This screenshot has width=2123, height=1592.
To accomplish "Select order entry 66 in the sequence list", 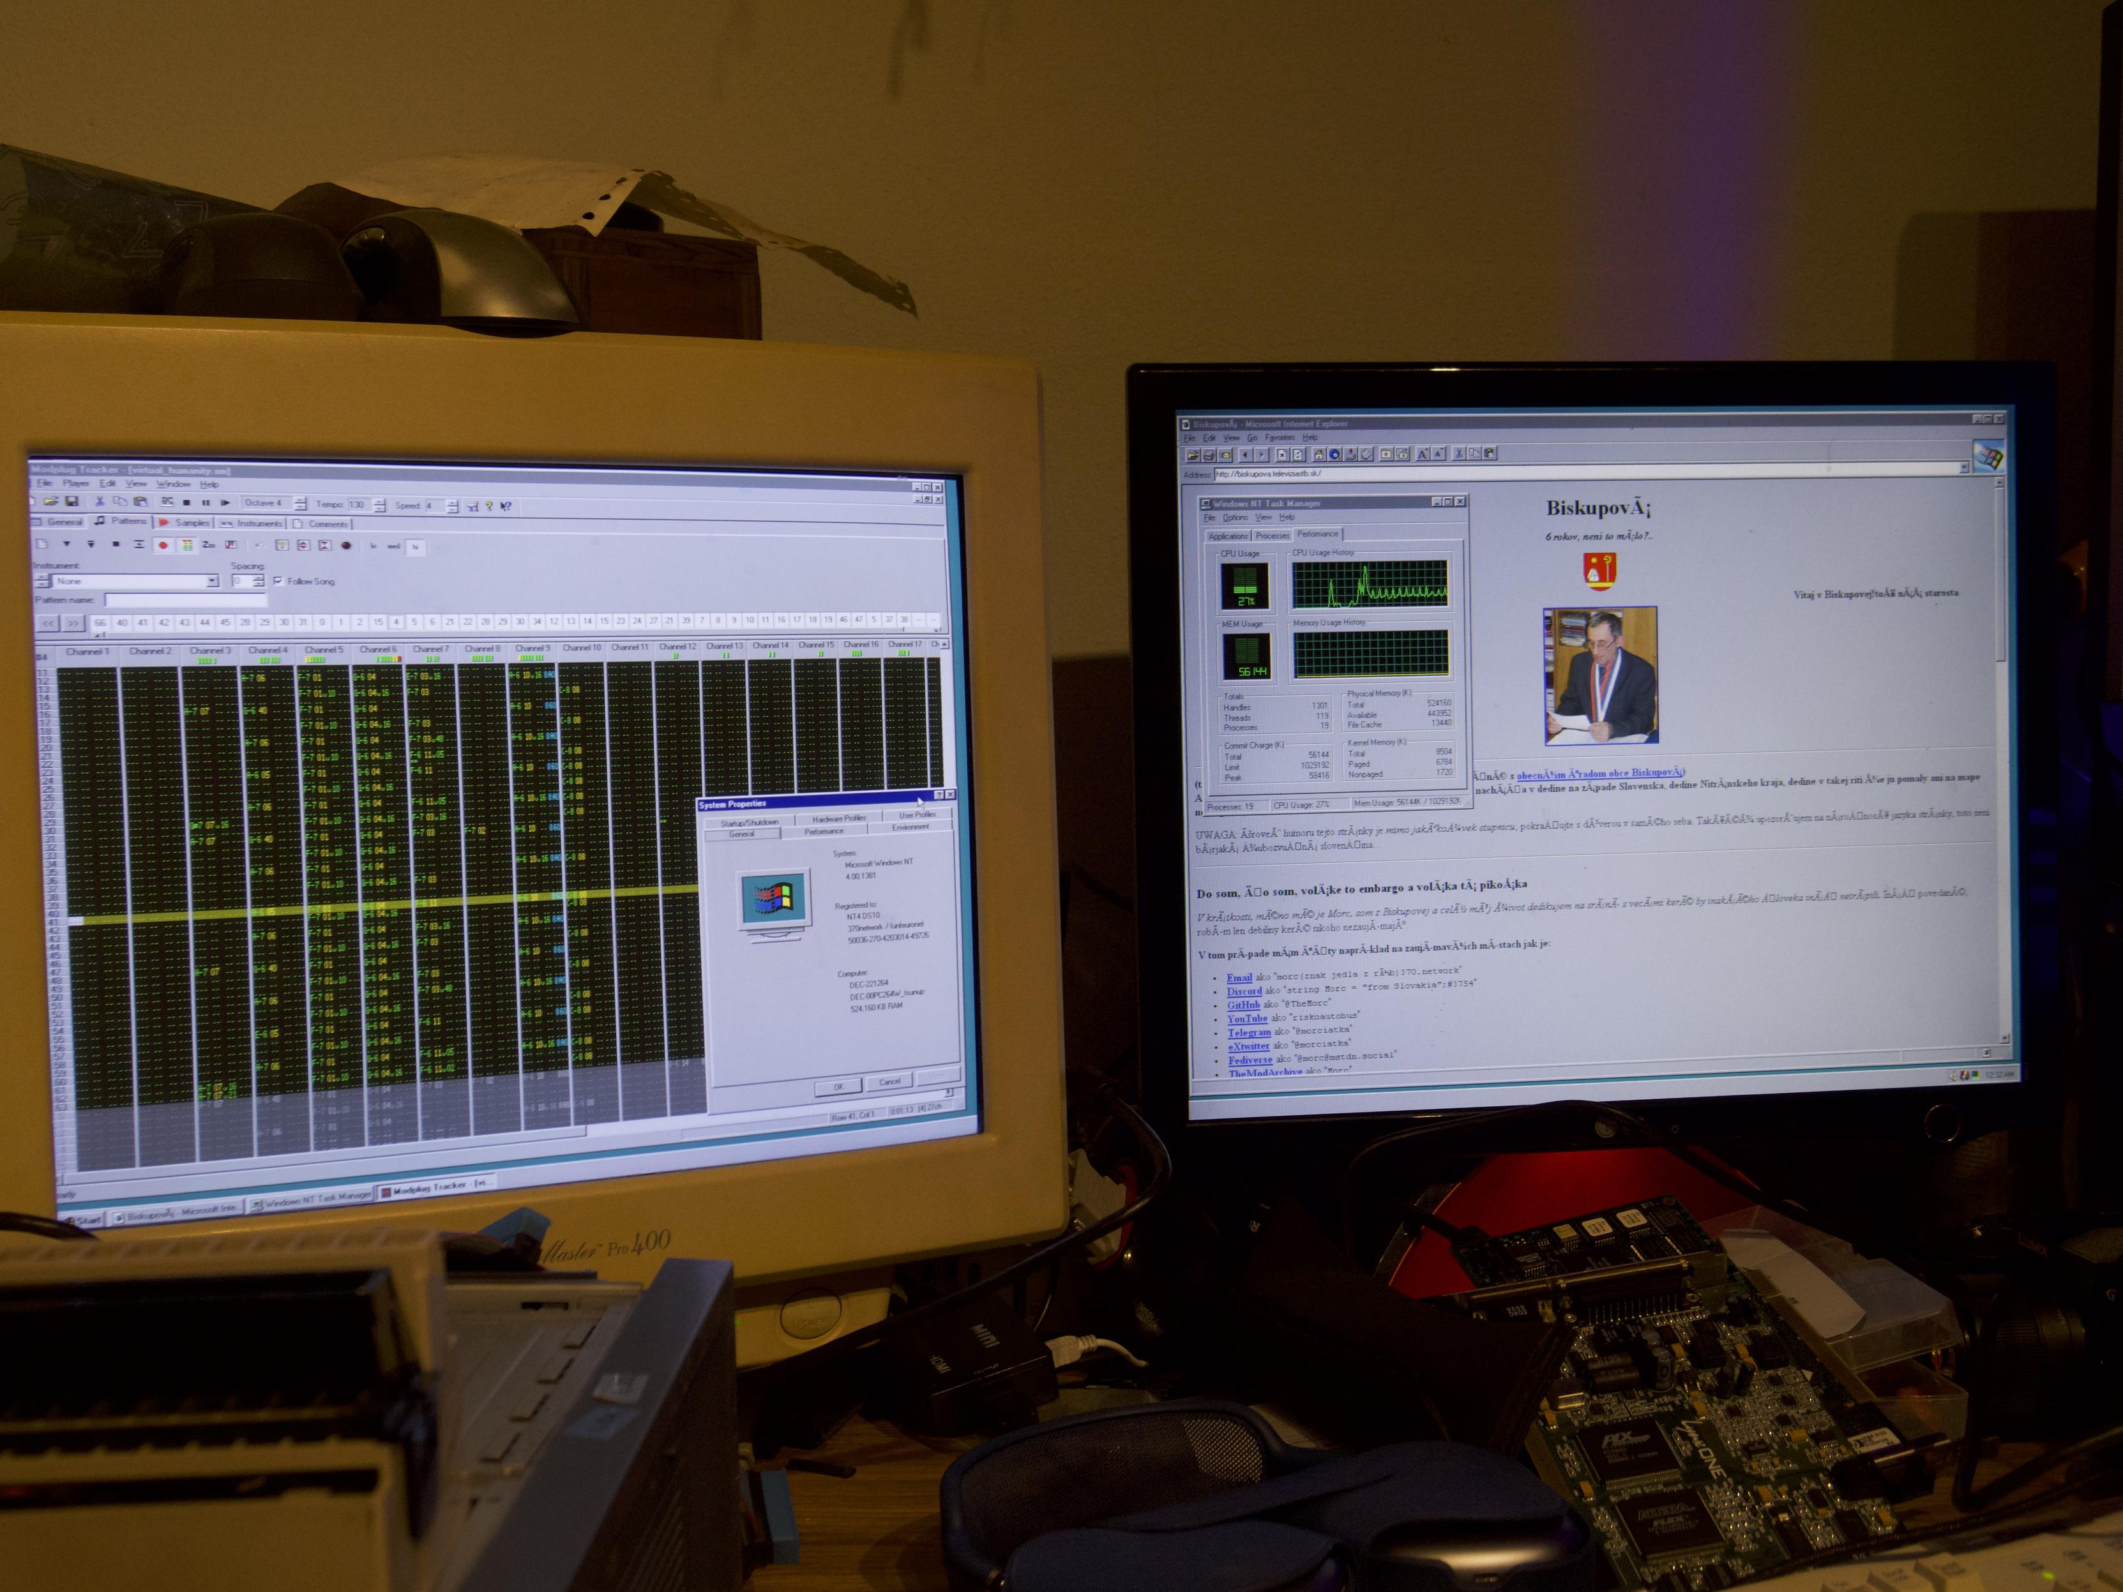I will click(x=101, y=623).
